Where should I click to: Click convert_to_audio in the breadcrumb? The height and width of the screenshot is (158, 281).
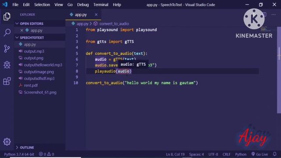tap(114, 24)
